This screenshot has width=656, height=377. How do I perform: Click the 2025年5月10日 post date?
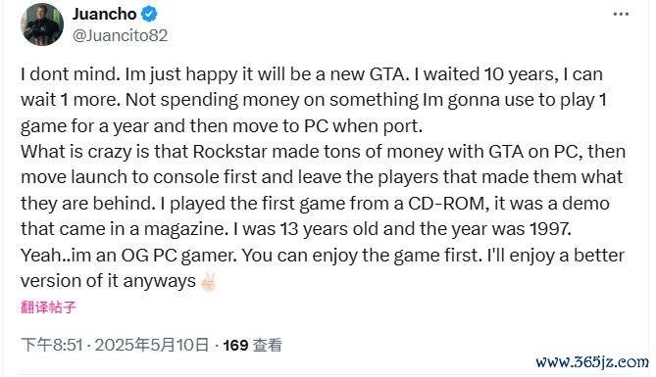pyautogui.click(x=151, y=346)
